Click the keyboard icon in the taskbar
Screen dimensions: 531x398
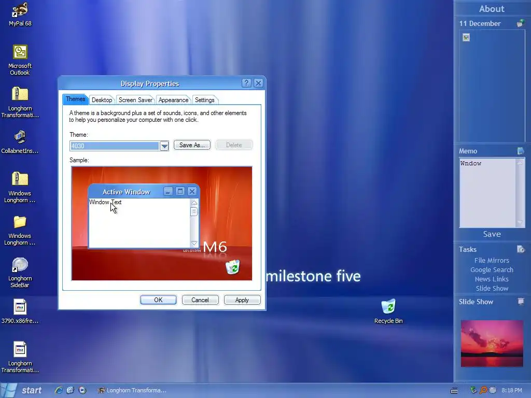pyautogui.click(x=454, y=391)
